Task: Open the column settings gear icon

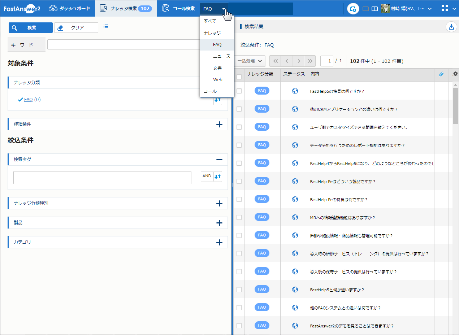Action: coord(455,74)
